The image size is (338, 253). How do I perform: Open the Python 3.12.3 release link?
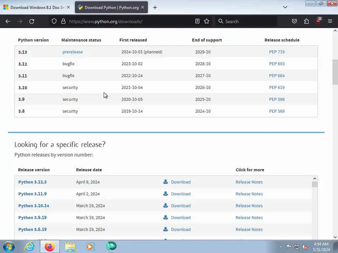pyautogui.click(x=32, y=182)
